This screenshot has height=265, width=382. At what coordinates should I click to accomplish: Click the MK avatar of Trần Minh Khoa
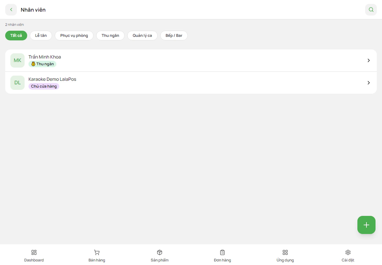tap(17, 60)
